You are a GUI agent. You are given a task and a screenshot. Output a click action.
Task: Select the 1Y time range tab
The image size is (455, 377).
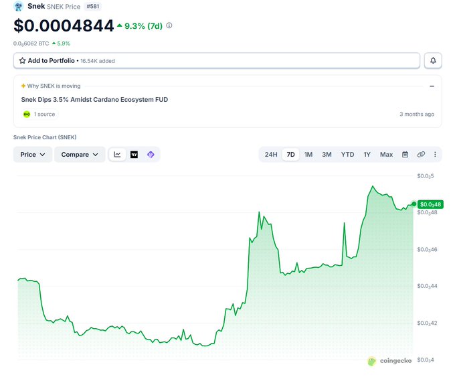click(x=367, y=155)
